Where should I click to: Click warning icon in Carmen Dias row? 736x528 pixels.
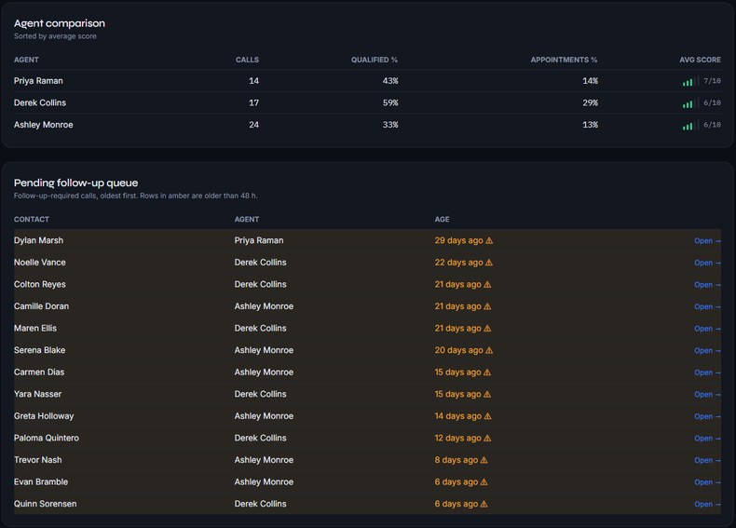pyautogui.click(x=487, y=372)
